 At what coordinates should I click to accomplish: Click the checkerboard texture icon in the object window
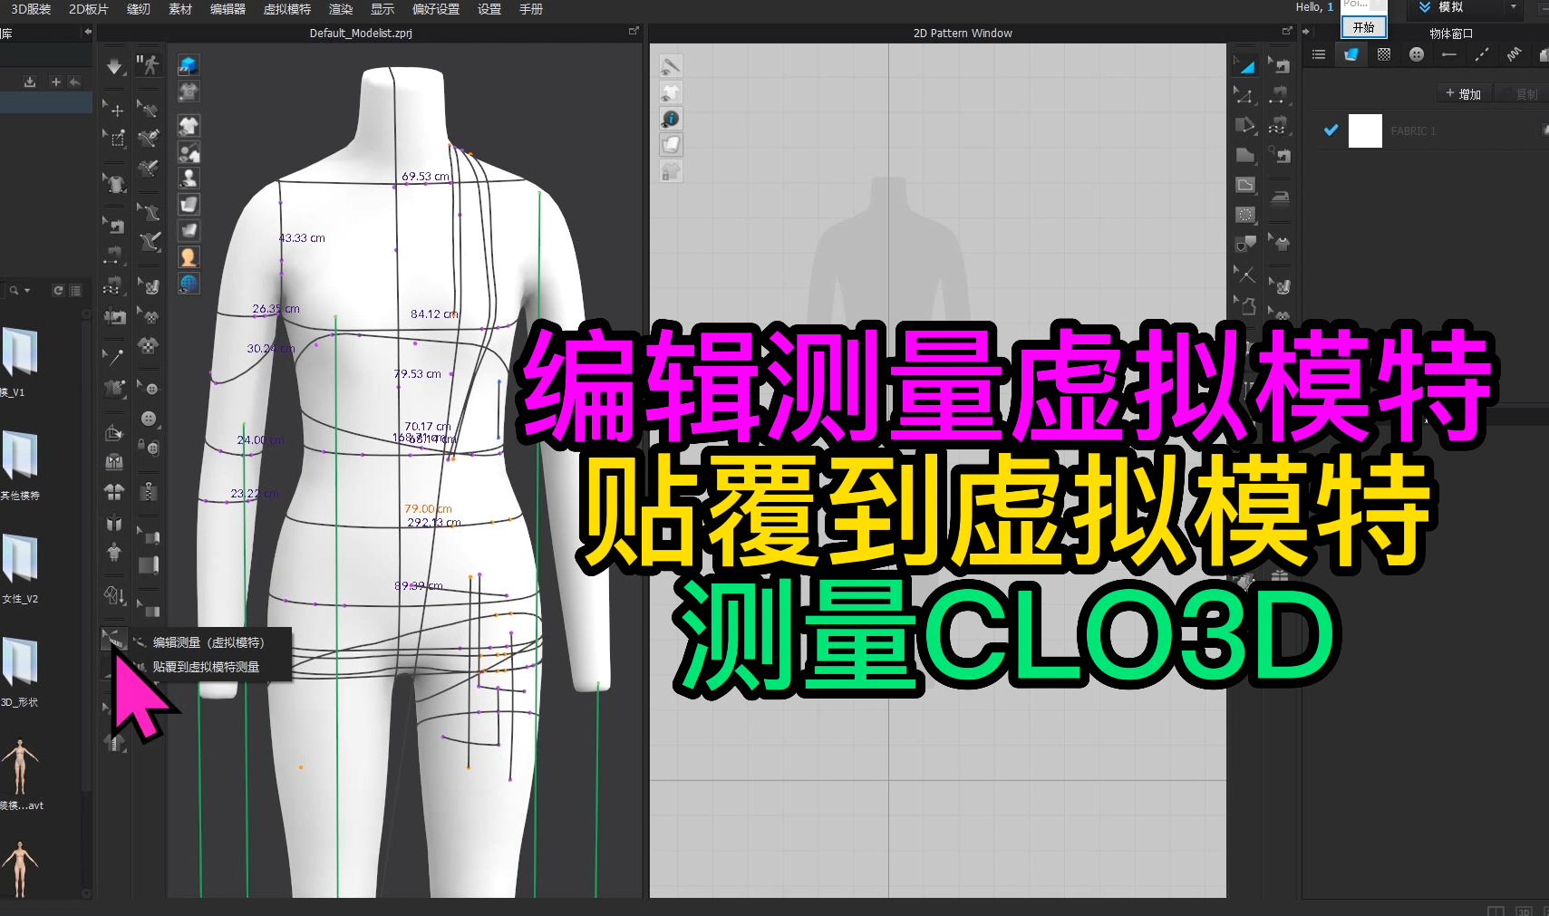pos(1383,53)
